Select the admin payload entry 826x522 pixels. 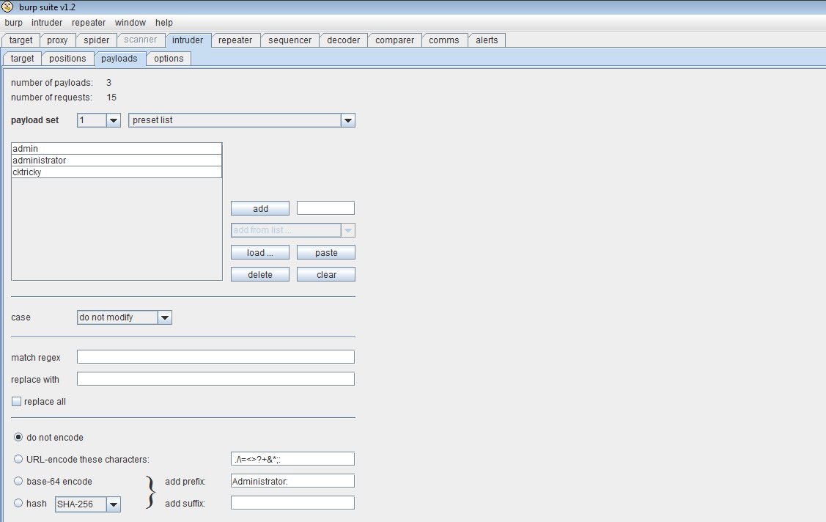coord(117,149)
